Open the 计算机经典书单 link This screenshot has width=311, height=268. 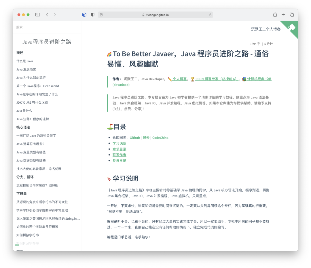click(259, 79)
